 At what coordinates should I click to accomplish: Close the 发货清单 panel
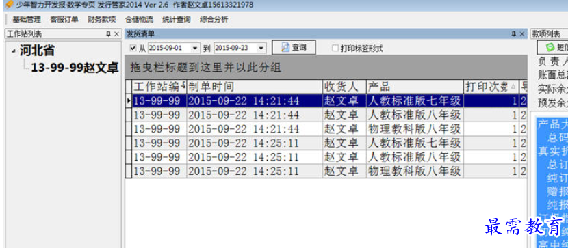click(522, 33)
